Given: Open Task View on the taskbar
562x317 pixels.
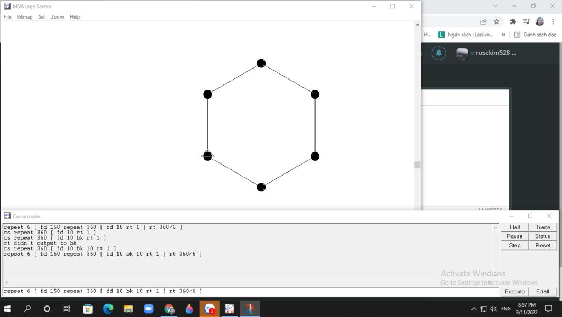Looking at the screenshot, I should 66,308.
